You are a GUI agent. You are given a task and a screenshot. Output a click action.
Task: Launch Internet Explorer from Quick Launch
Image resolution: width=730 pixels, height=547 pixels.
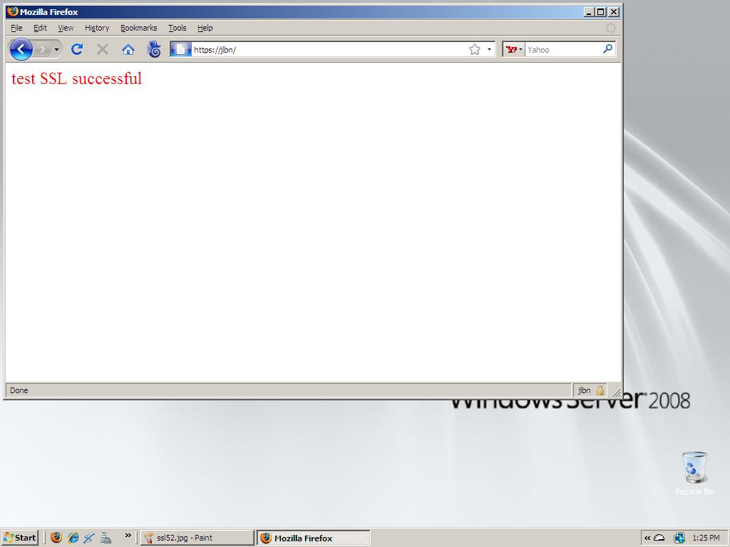click(73, 538)
